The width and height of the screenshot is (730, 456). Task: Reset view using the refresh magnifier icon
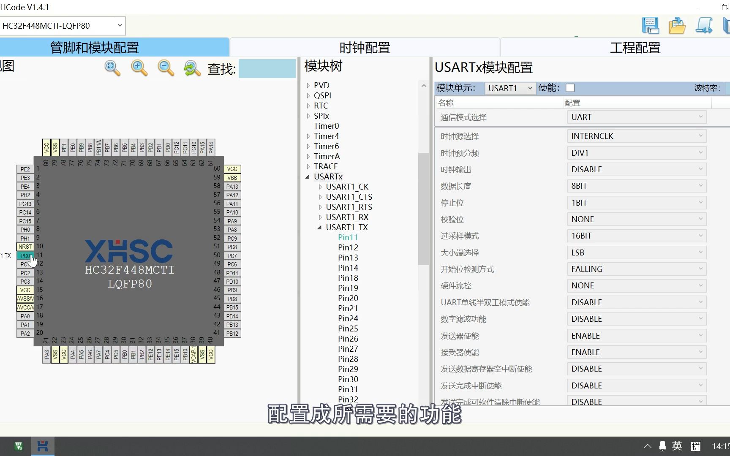tap(192, 68)
